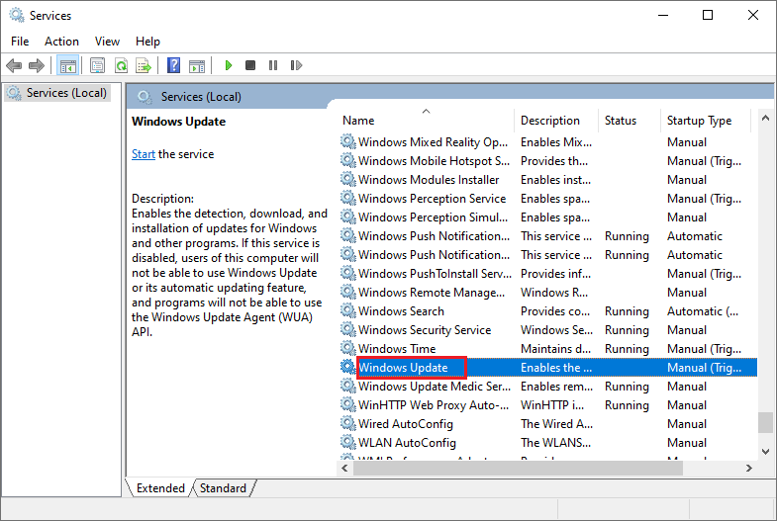Switch to the Extended tab
This screenshot has width=777, height=521.
click(160, 488)
